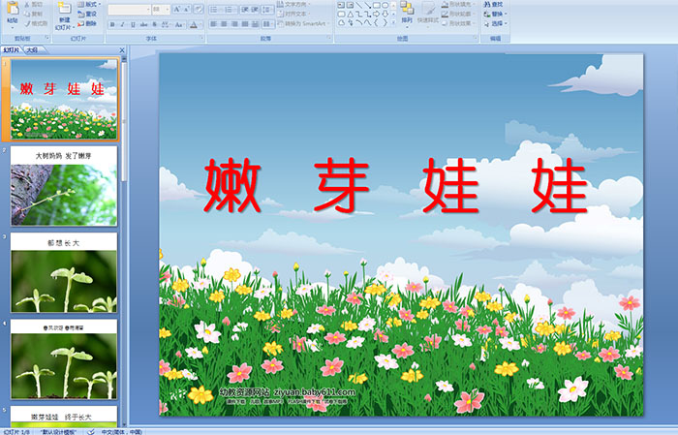Open the font color dropdown arrow
The image size is (678, 435).
coord(200,24)
